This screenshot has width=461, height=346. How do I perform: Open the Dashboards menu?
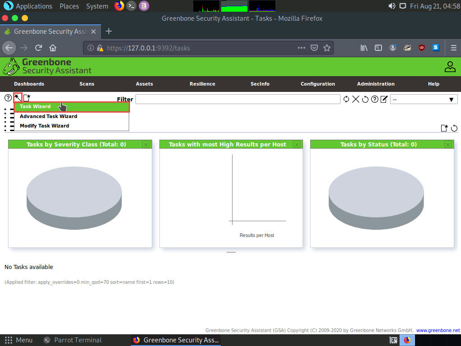(x=29, y=84)
